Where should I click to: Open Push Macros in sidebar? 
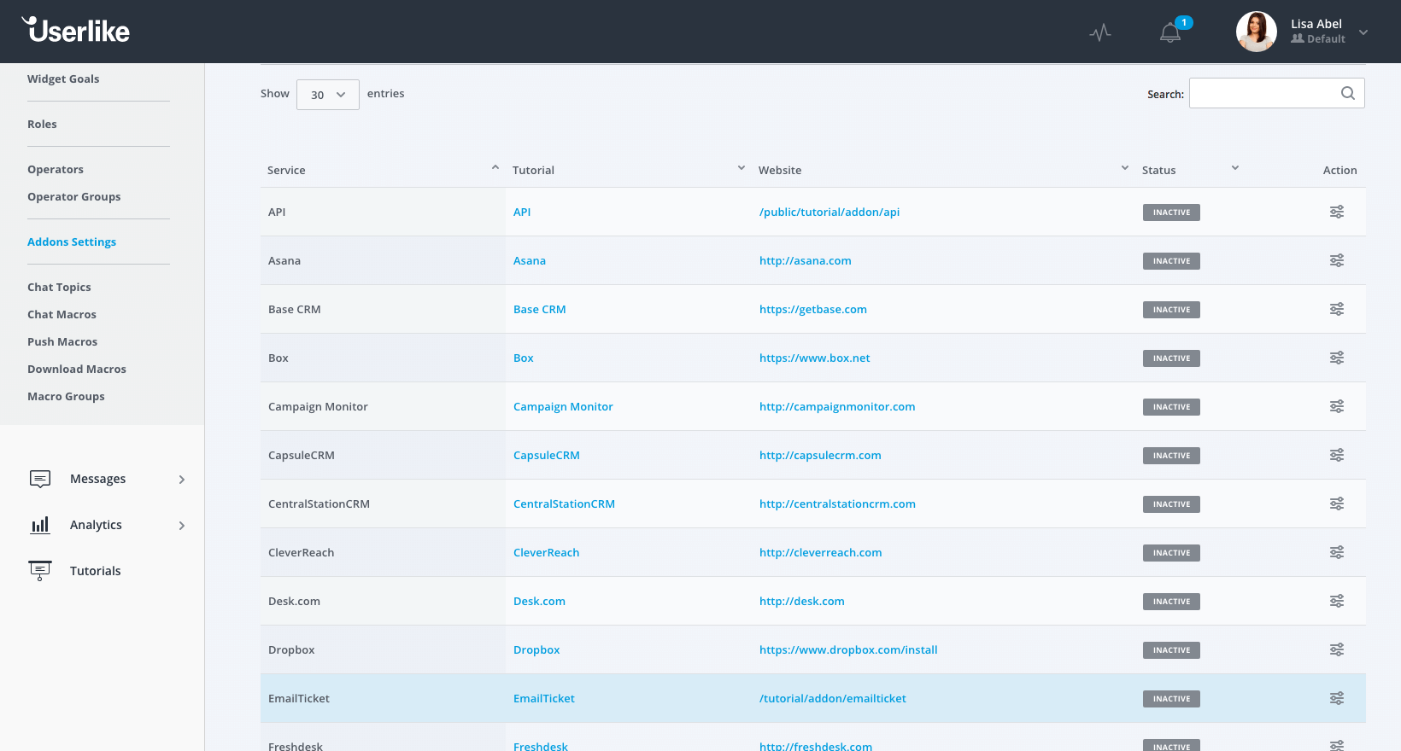pyautogui.click(x=62, y=341)
